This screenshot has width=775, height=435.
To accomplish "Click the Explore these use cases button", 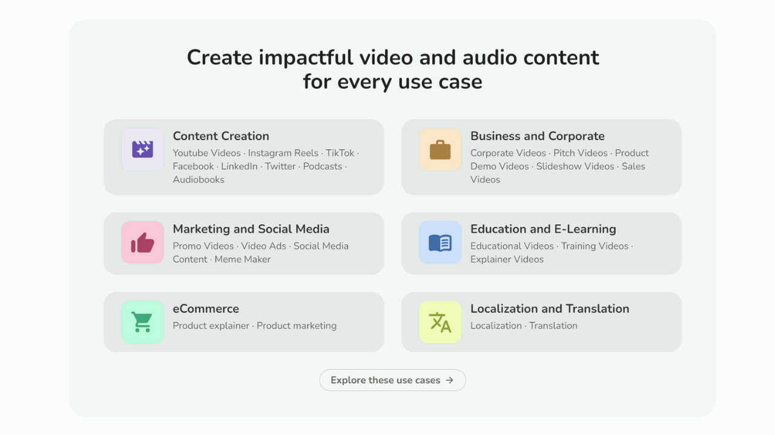I will click(392, 380).
